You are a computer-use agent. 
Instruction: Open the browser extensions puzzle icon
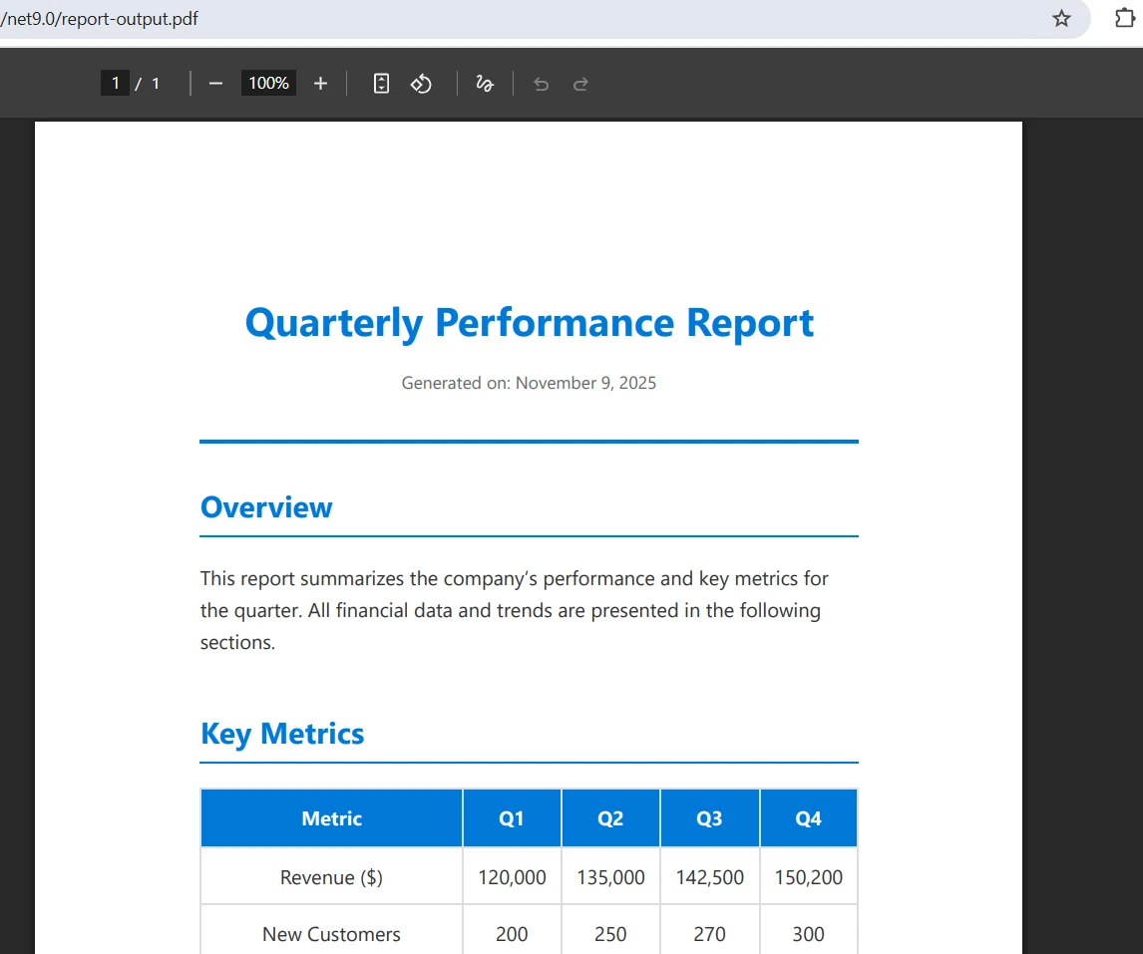tap(1124, 19)
